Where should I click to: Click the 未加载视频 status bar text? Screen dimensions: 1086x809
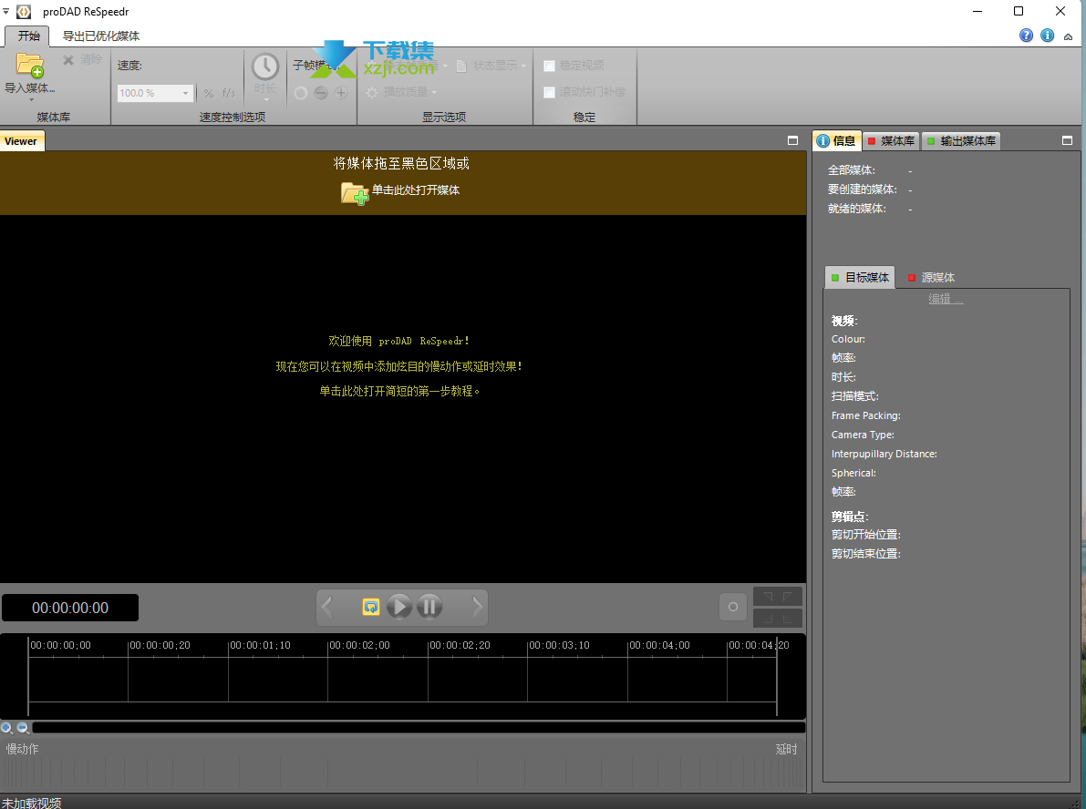click(x=31, y=804)
